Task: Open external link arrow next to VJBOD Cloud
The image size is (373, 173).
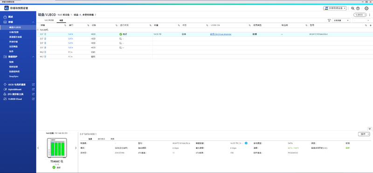Action: point(33,99)
